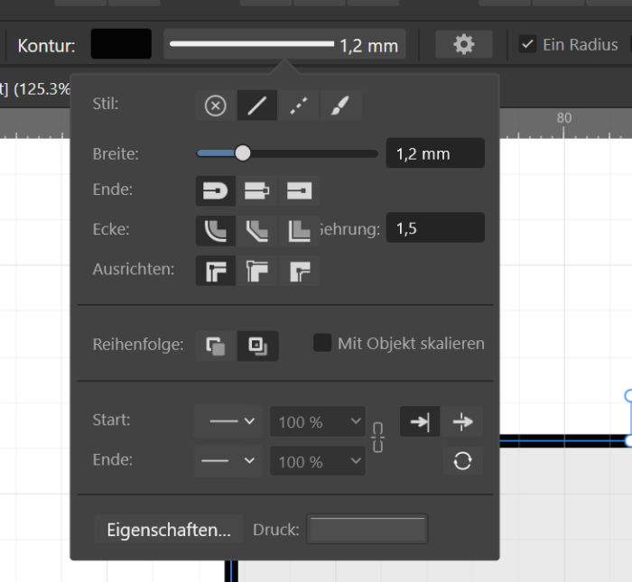Select the solid line stroke style
The width and height of the screenshot is (632, 582).
click(257, 106)
